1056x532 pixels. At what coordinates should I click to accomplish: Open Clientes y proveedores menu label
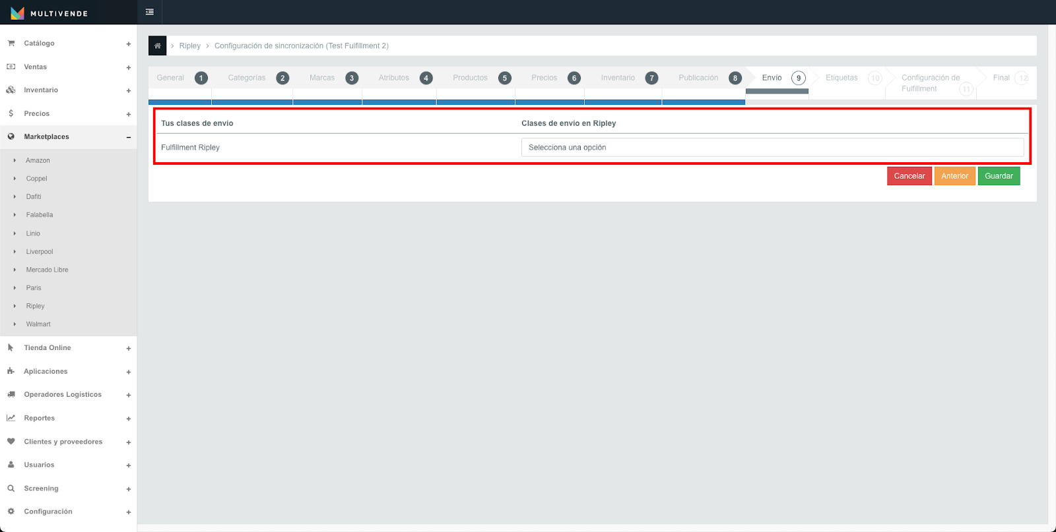click(x=63, y=442)
